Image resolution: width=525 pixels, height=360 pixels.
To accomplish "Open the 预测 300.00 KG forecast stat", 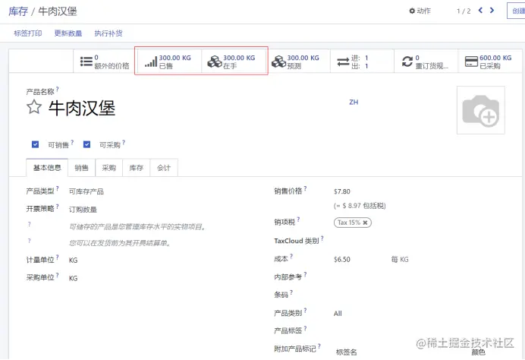I will [x=297, y=62].
